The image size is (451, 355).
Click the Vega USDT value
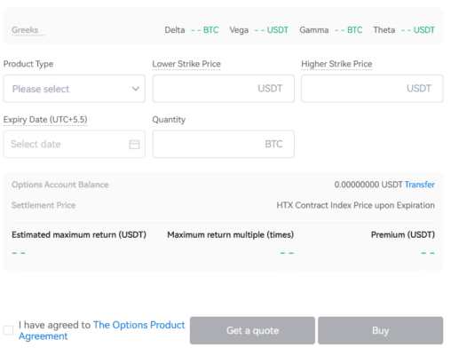pos(272,30)
